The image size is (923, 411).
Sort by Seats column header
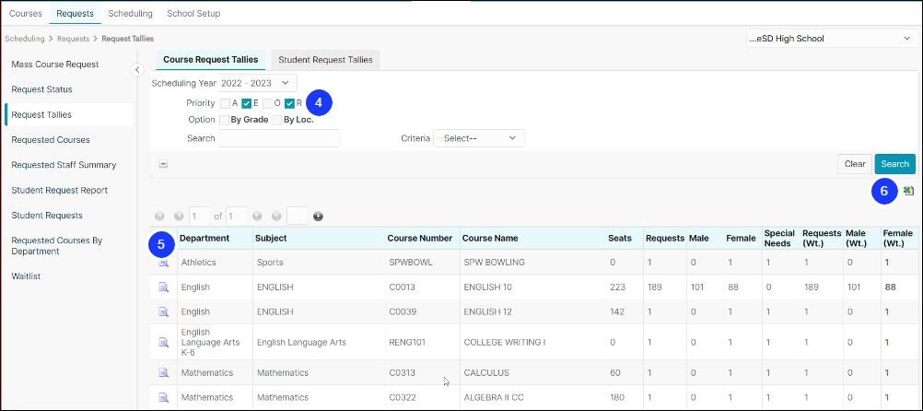[620, 239]
